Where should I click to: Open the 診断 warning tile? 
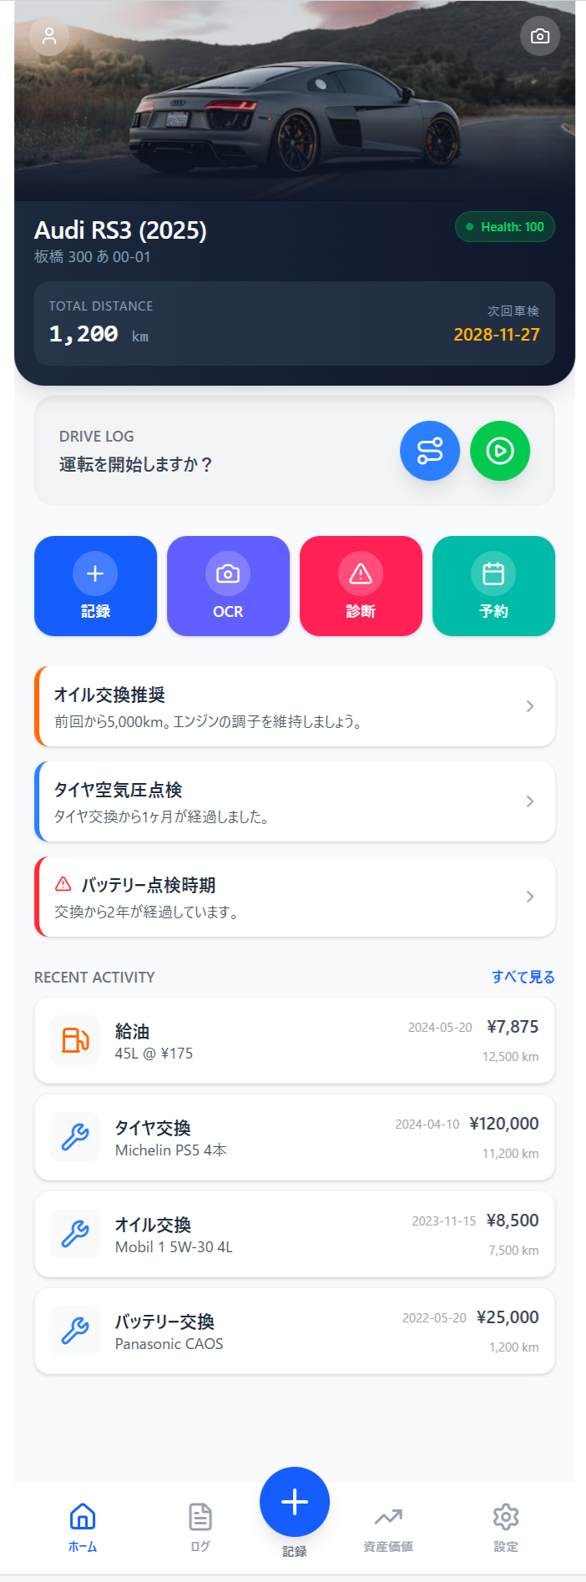(x=361, y=586)
